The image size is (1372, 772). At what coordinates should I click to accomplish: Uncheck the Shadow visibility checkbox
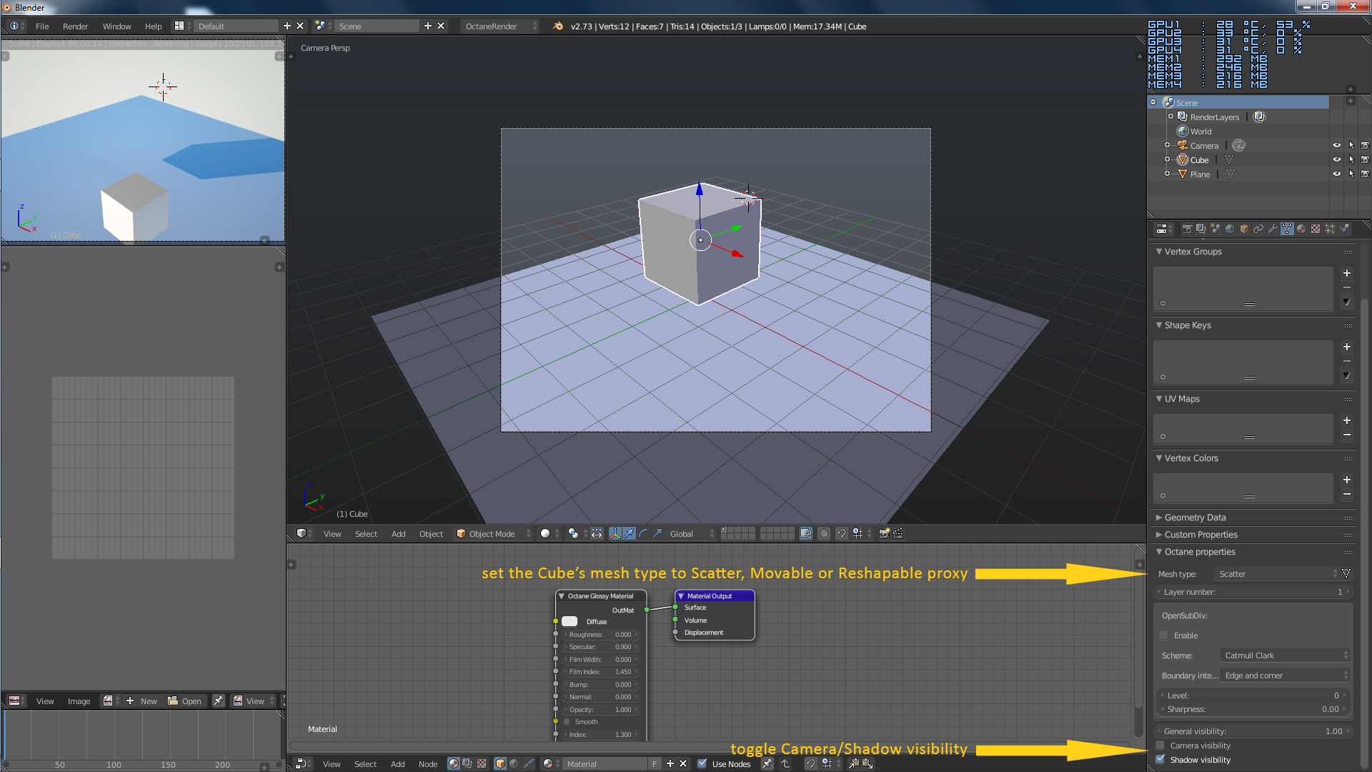click(x=1160, y=760)
